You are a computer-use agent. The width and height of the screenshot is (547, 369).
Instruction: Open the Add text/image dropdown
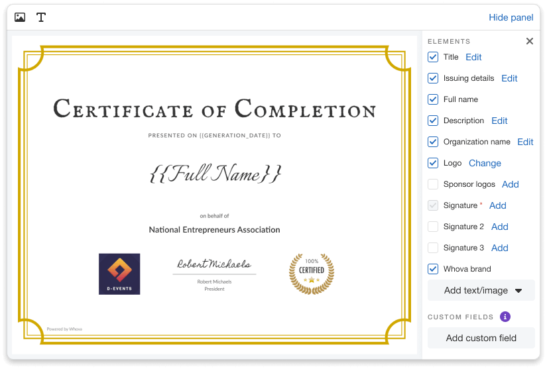point(481,290)
